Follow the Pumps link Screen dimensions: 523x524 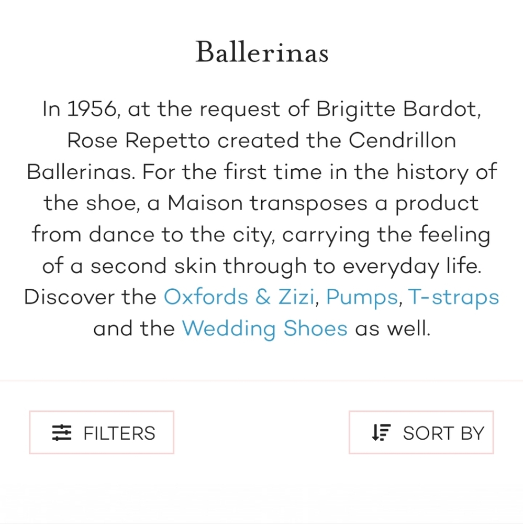(x=362, y=298)
